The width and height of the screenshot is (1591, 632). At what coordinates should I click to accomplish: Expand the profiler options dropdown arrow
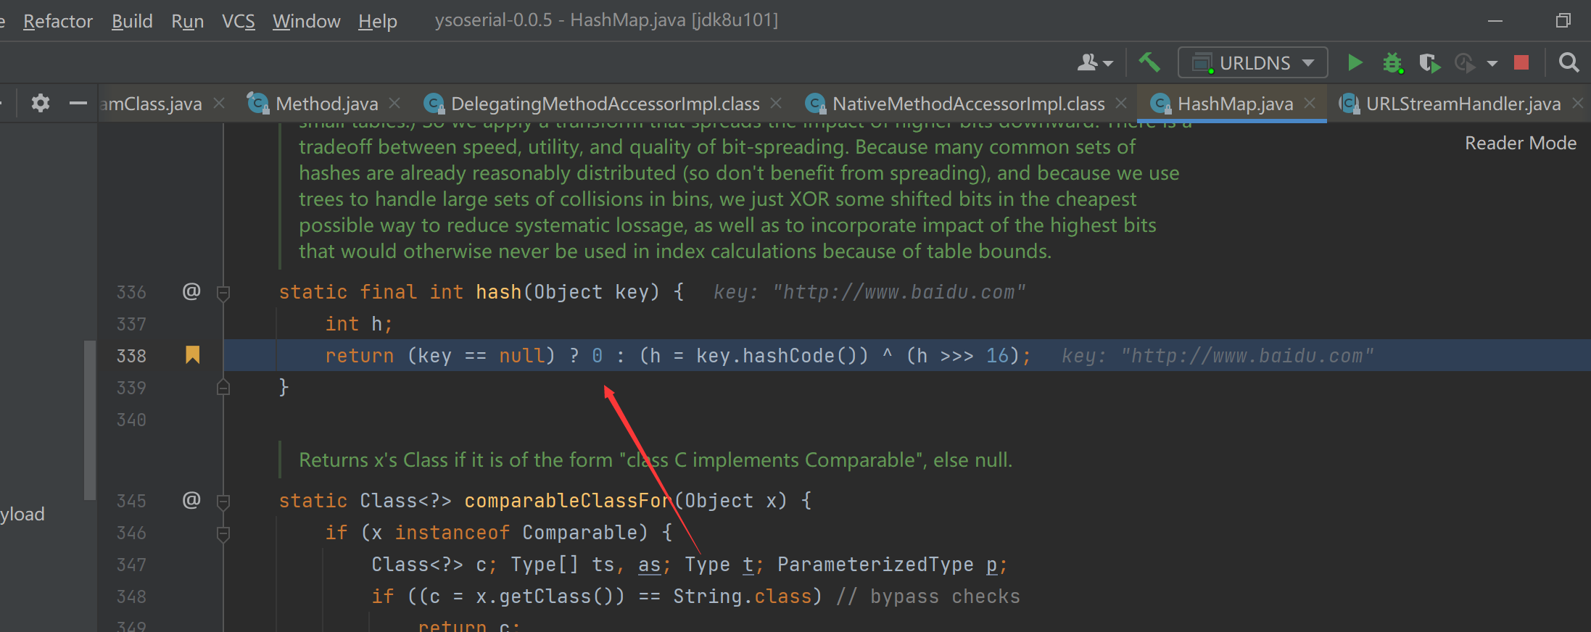pyautogui.click(x=1492, y=64)
